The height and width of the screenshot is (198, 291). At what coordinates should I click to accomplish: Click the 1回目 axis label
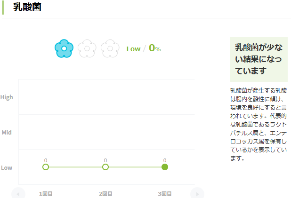coord(46,193)
